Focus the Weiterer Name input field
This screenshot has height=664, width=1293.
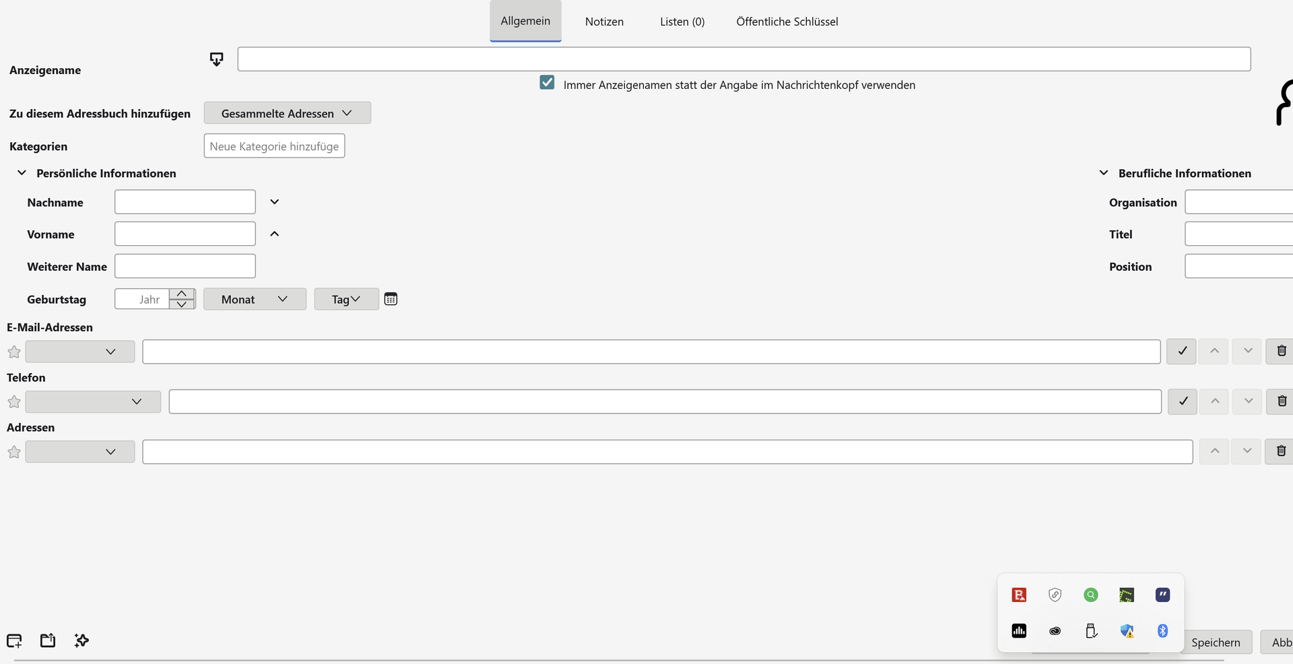(x=185, y=266)
